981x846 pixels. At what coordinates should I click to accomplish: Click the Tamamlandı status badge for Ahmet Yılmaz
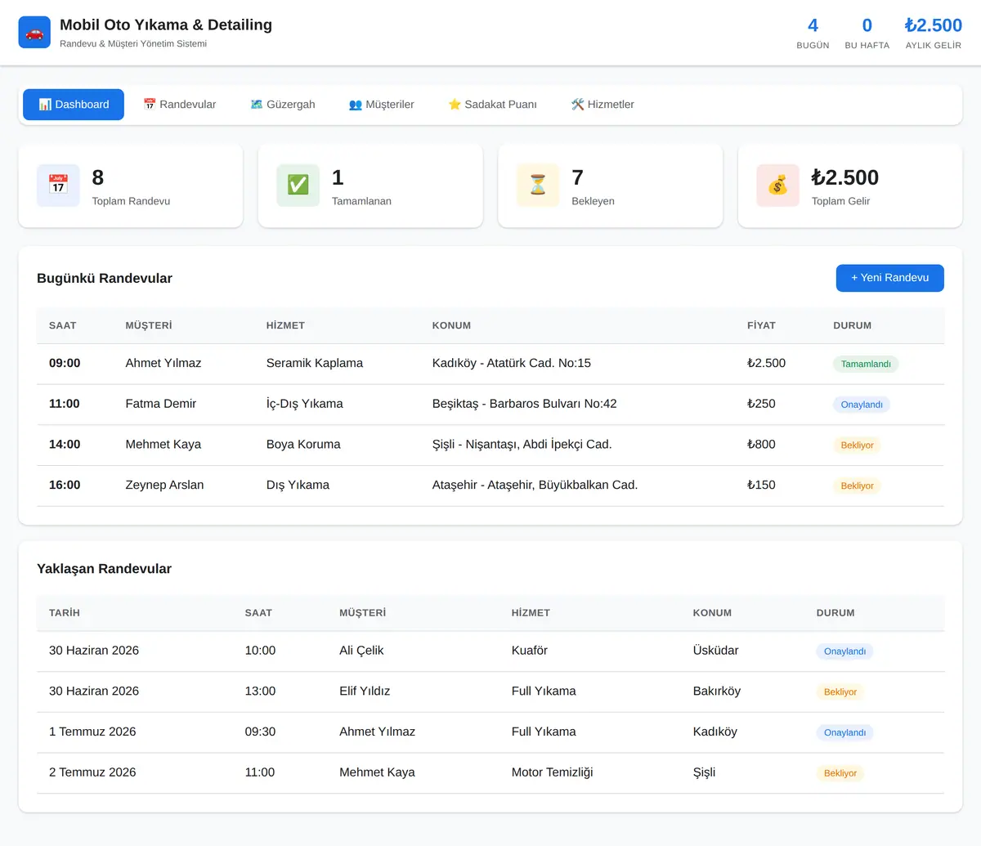point(866,365)
